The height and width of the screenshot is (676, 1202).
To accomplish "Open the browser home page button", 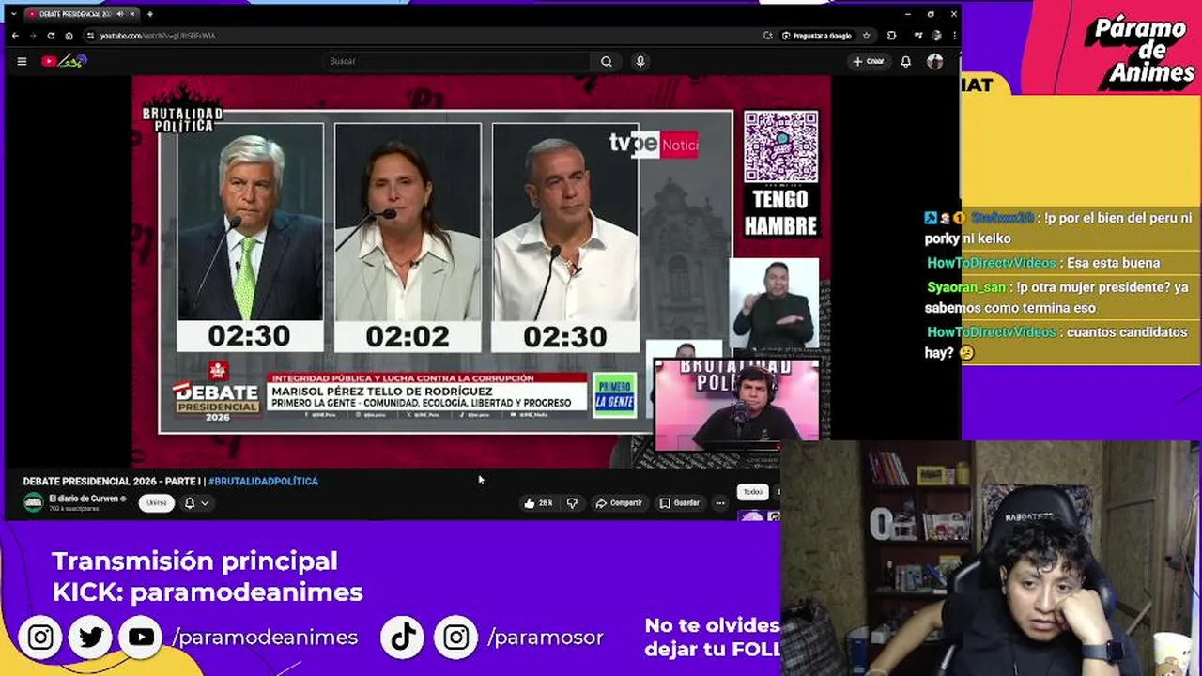I will (x=69, y=36).
